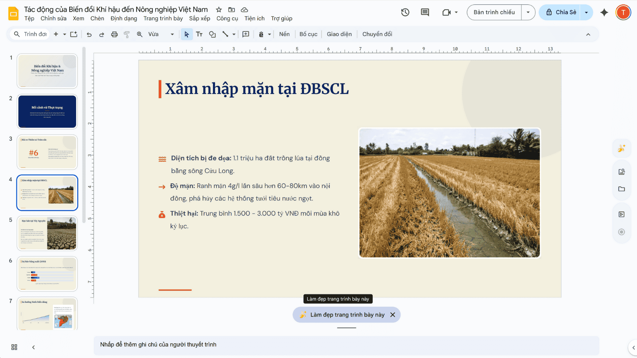Open the Chèn menu
Screen dimensions: 637x358
click(x=97, y=18)
